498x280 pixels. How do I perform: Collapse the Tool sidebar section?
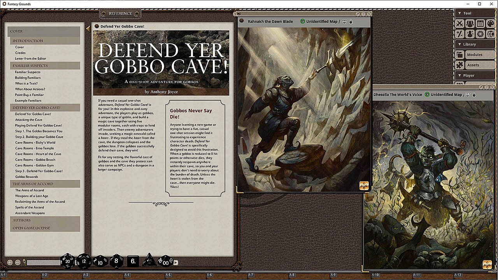coord(475,13)
